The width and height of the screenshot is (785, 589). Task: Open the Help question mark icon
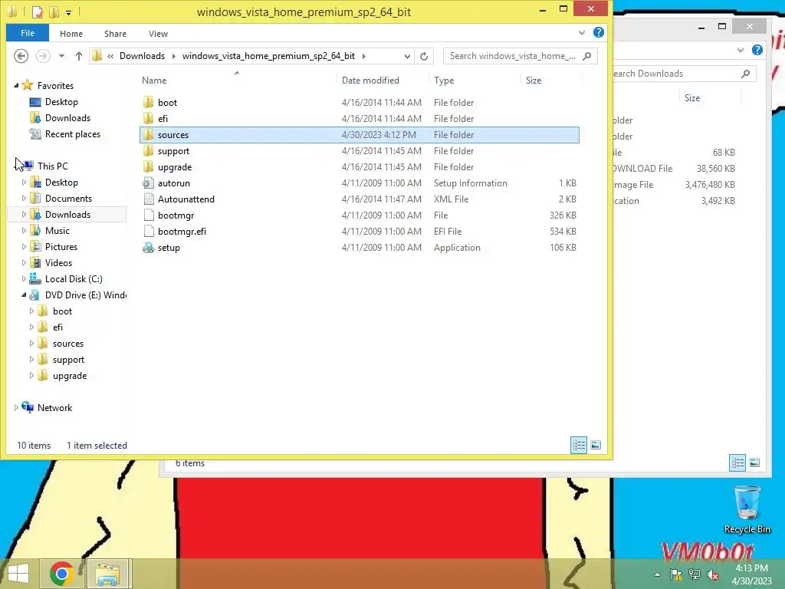coord(598,32)
